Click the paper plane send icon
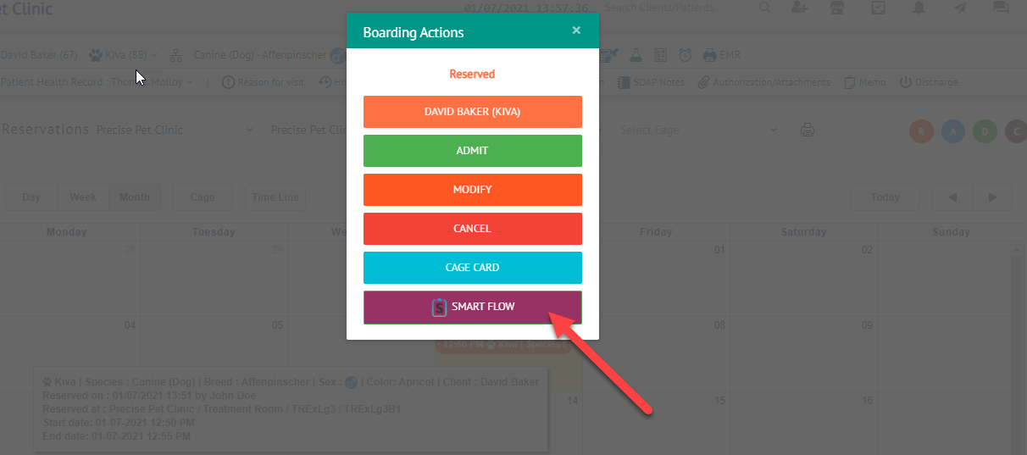The height and width of the screenshot is (455, 1027). coord(960,8)
